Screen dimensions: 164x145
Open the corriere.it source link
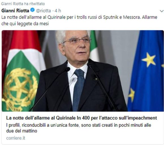(x=16, y=138)
